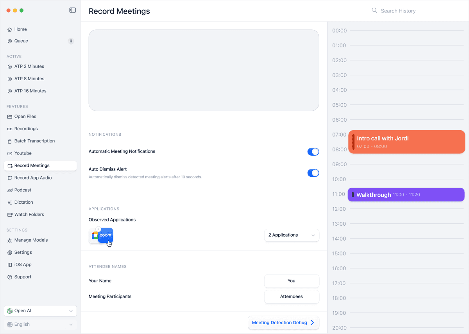
Task: Open Podcast in the sidebar
Action: click(x=40, y=190)
